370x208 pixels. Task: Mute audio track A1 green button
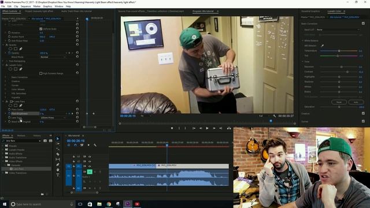[90, 172]
